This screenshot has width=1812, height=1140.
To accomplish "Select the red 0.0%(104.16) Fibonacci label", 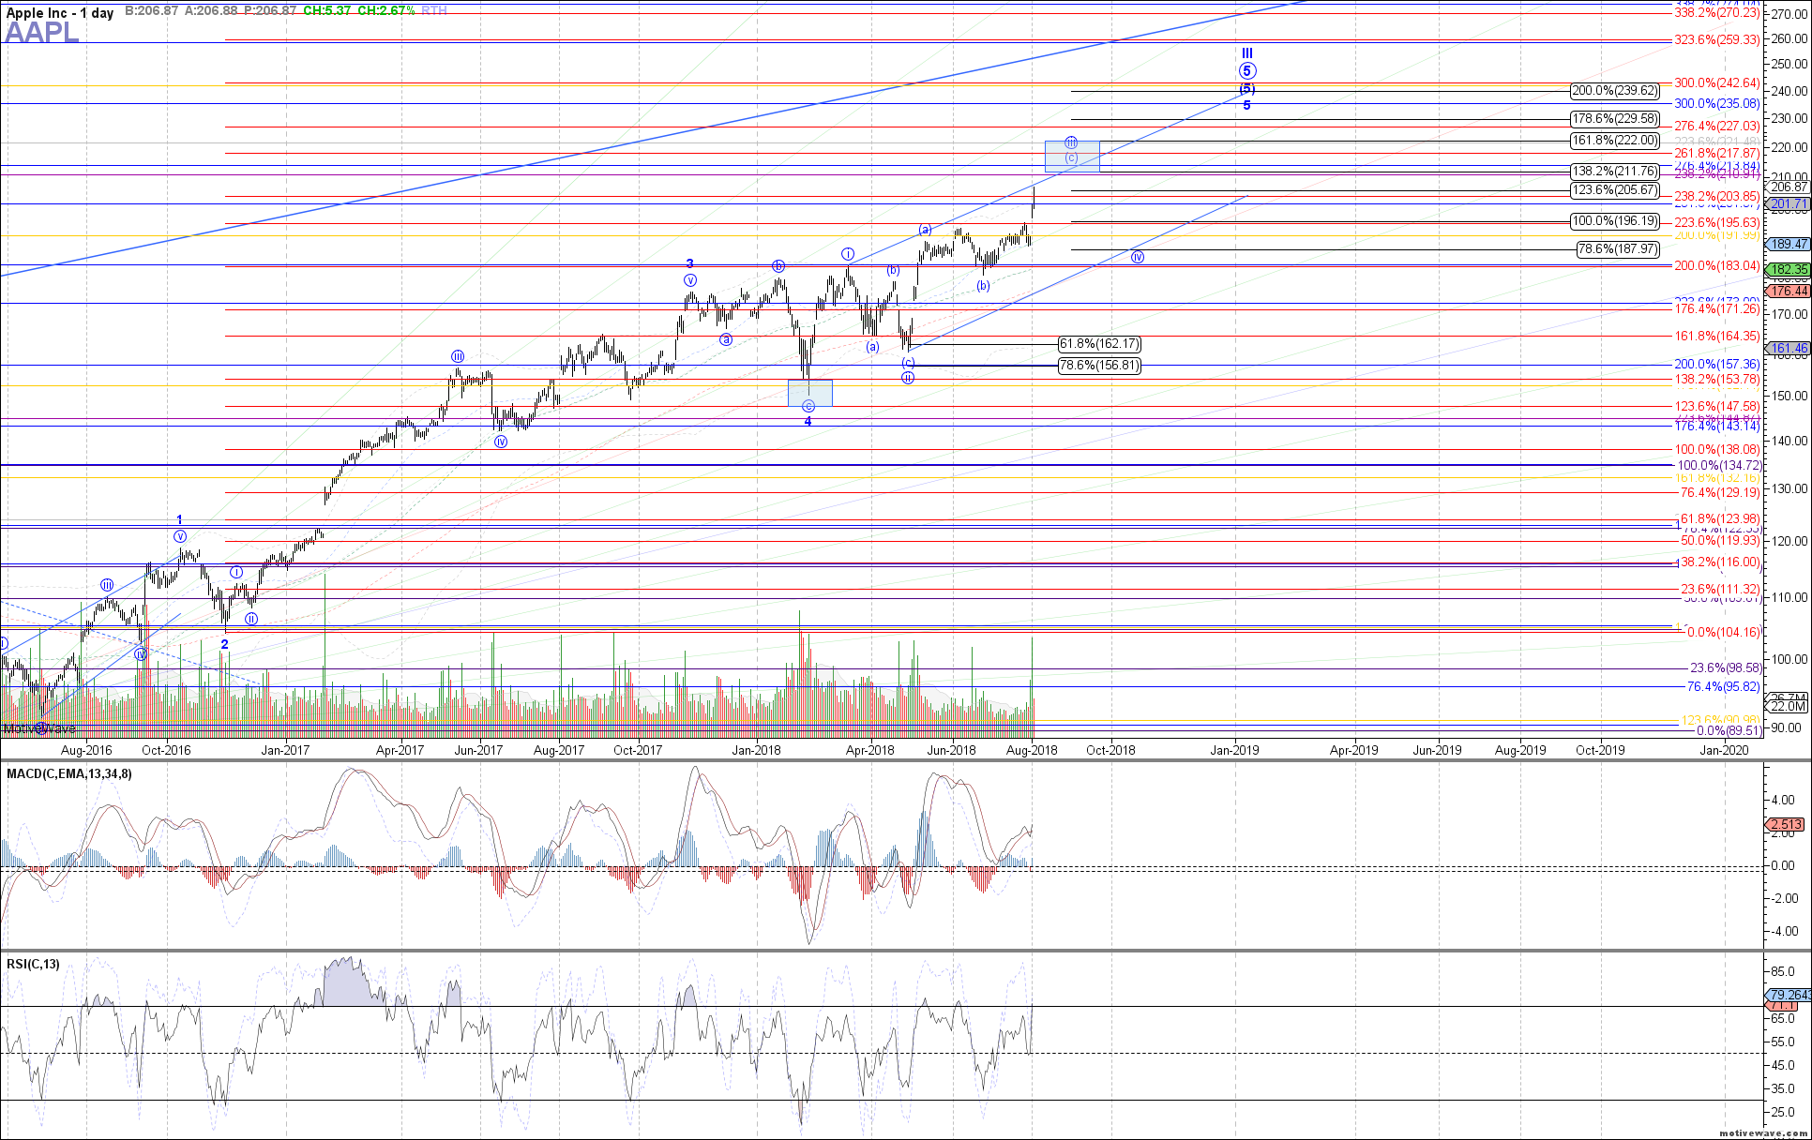I will pos(1723,632).
